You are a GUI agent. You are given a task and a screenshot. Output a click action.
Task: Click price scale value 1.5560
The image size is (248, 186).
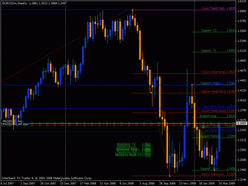click(x=242, y=31)
